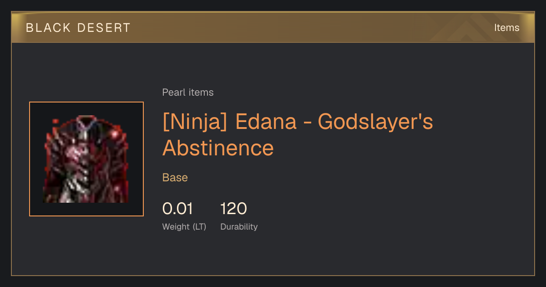Click the orange frame around item thumbnail
The height and width of the screenshot is (287, 546).
tap(86, 159)
